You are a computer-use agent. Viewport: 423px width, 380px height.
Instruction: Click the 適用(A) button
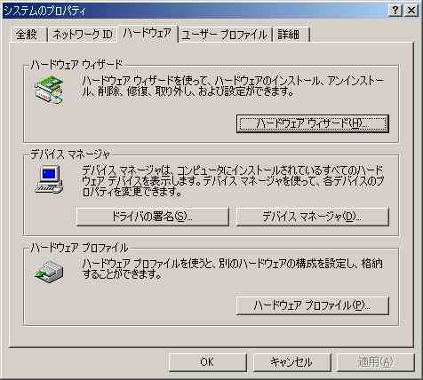pyautogui.click(x=376, y=361)
